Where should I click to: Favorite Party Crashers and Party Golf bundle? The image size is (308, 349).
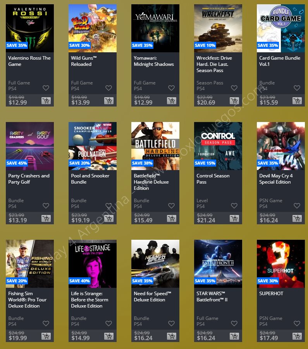tap(46, 206)
